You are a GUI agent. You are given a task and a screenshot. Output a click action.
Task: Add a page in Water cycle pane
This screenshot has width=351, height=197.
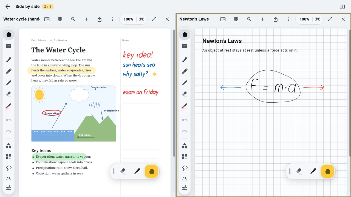(x=86, y=19)
